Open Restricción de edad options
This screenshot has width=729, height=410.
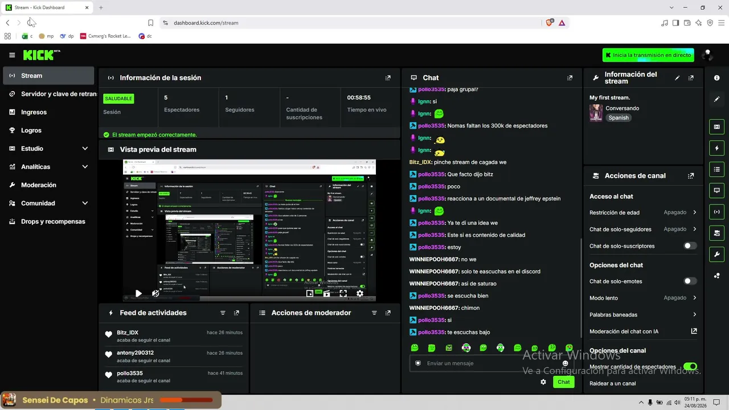643,212
